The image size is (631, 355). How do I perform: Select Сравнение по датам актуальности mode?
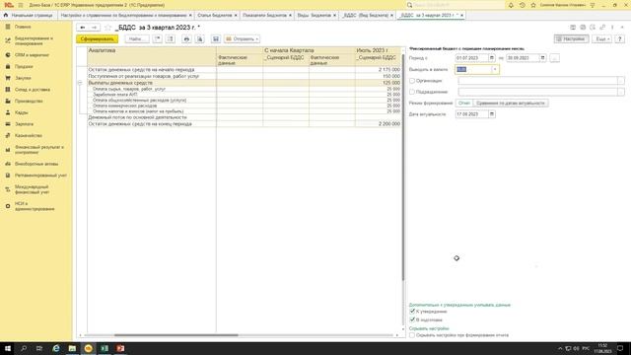511,103
